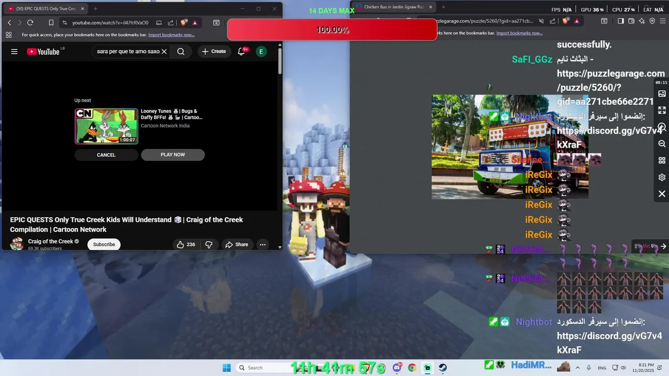The image size is (669, 376).
Task: Close the Chicken Bus Jigsaw tab
Action: pyautogui.click(x=430, y=7)
